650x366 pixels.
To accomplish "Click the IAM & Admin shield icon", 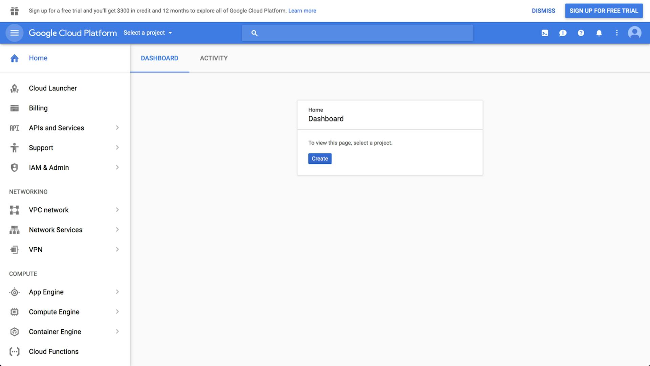I will click(x=14, y=167).
